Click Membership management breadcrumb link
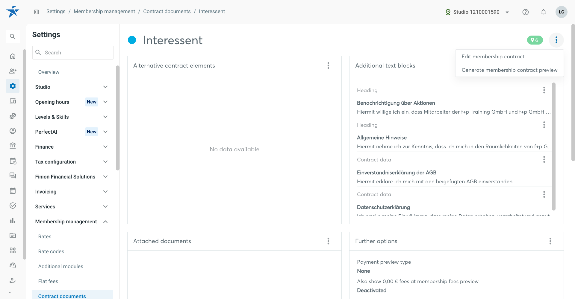Viewport: 575px width, 299px height. coord(104,11)
